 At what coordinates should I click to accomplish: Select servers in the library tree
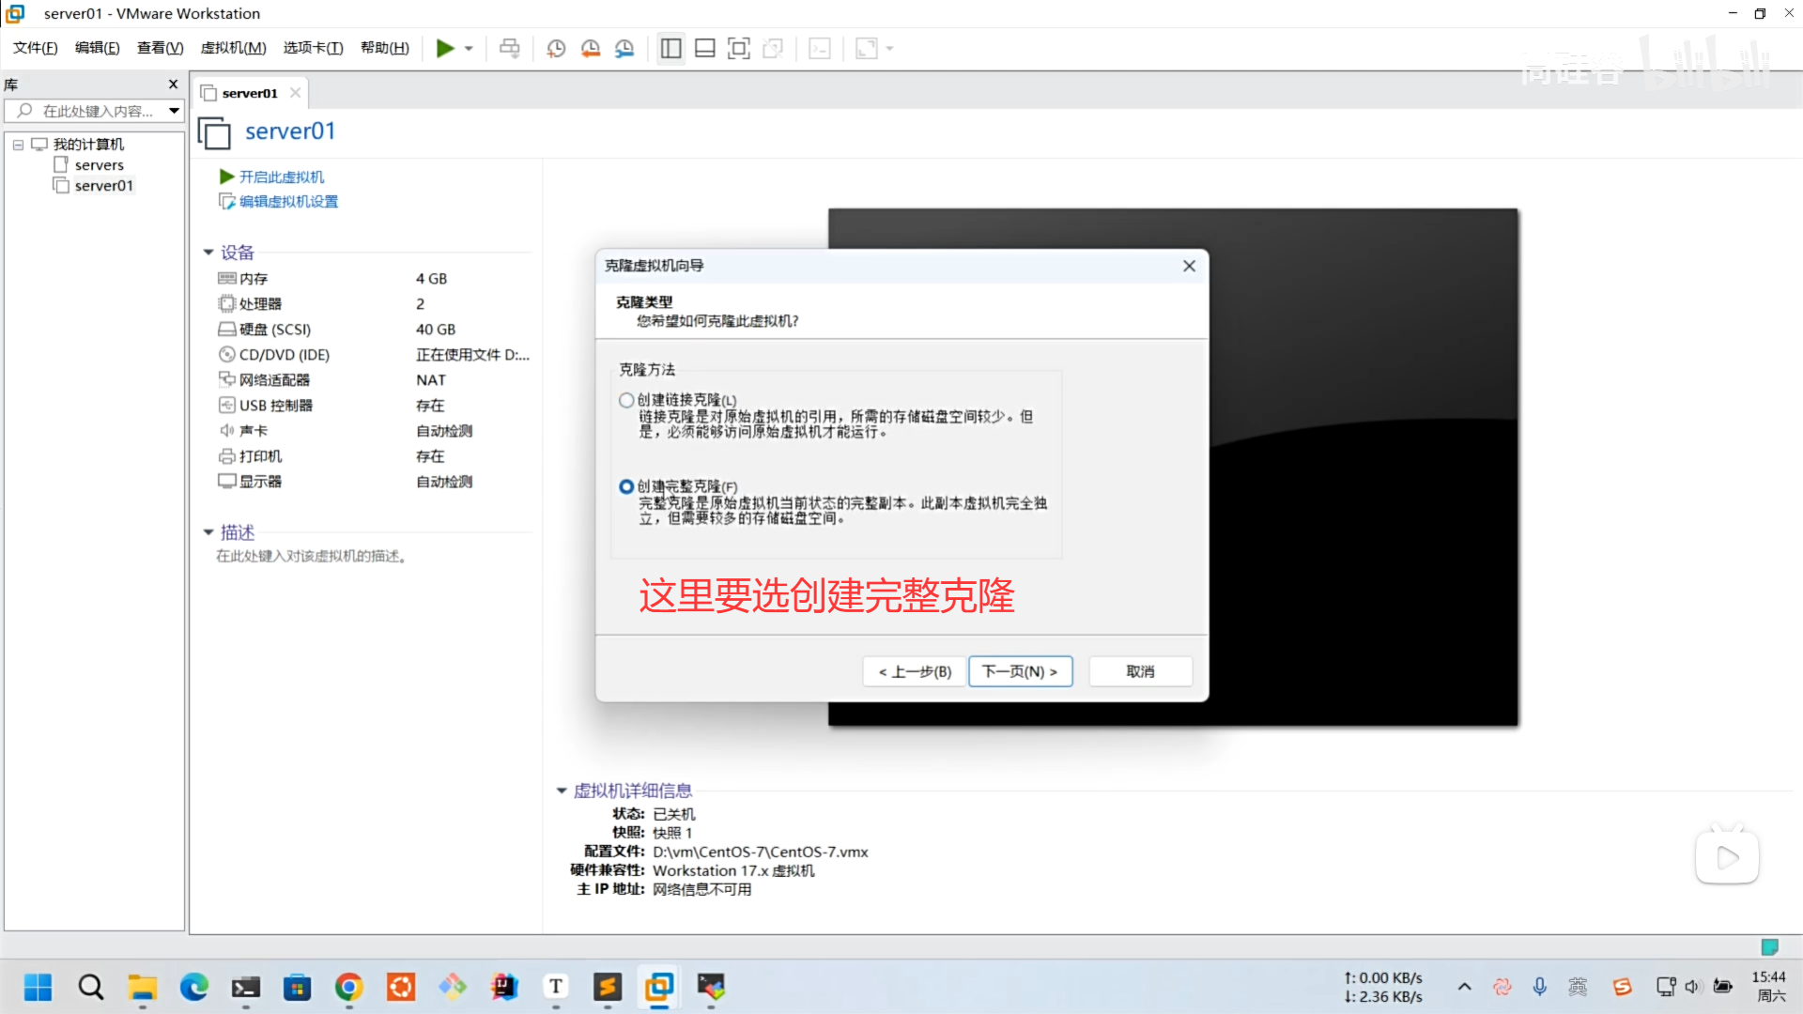pos(99,165)
